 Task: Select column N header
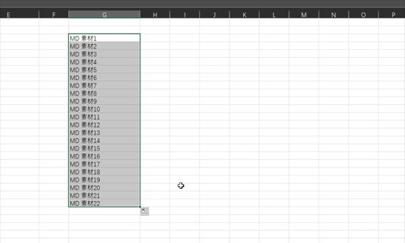coord(333,15)
